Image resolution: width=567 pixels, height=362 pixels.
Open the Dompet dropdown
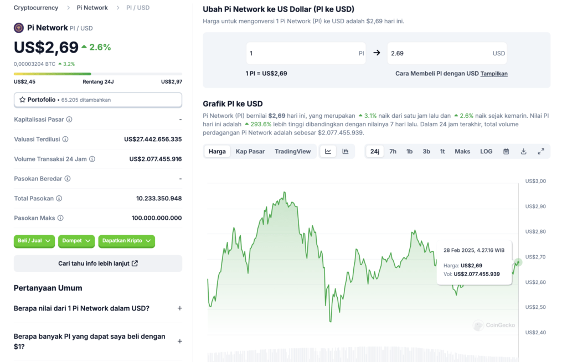[x=76, y=241]
